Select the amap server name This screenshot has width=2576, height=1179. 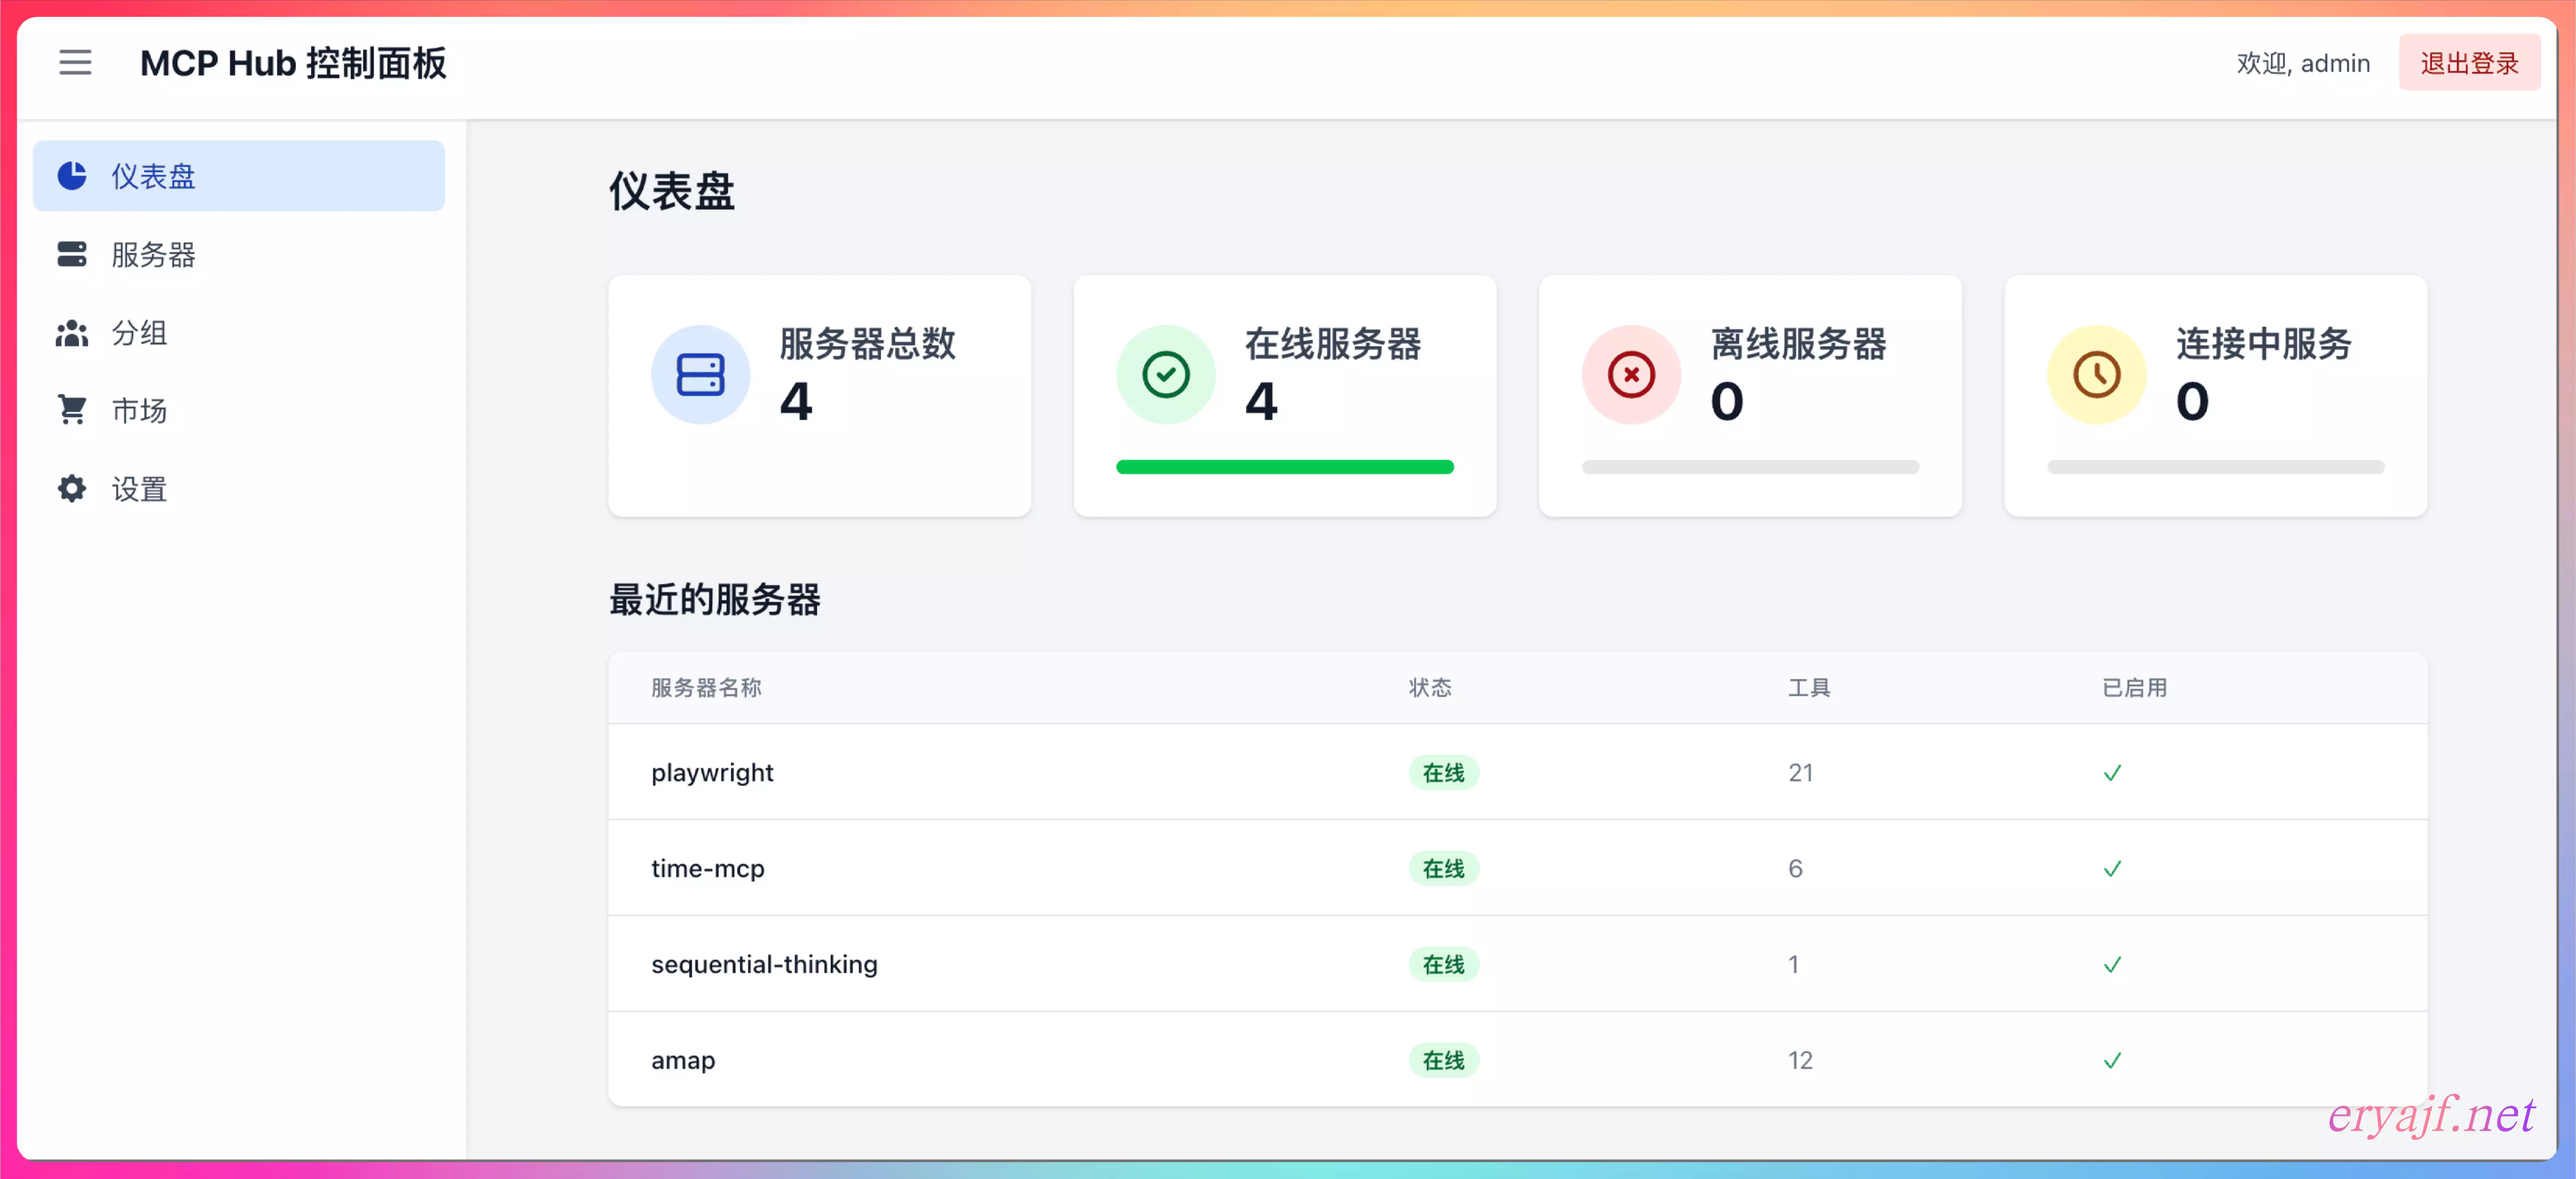683,1060
